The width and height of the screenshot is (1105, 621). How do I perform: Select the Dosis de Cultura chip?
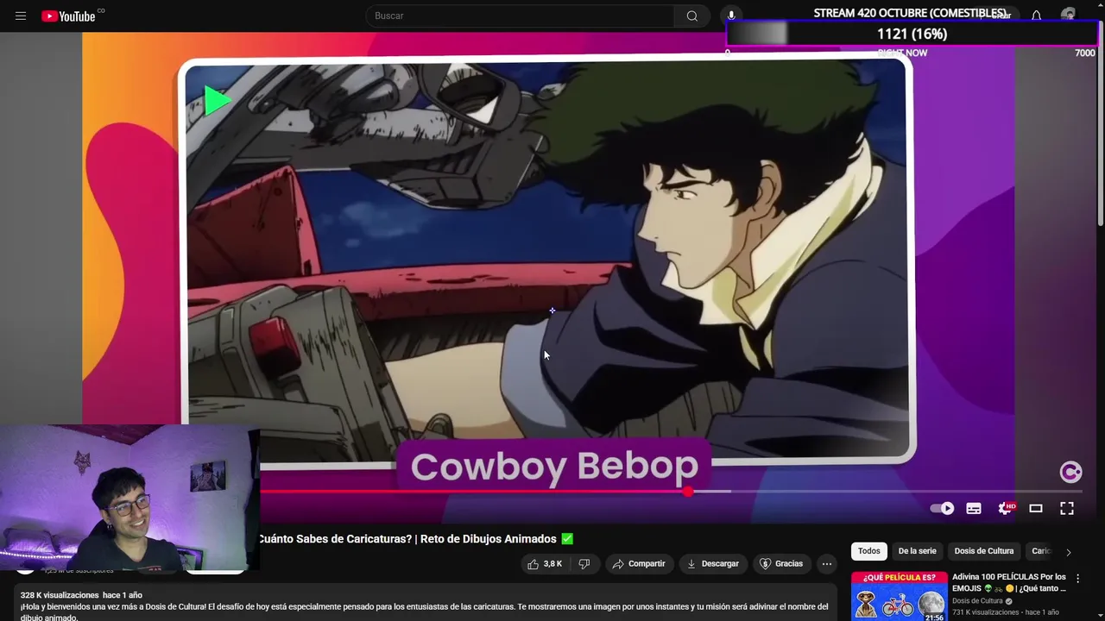(x=984, y=551)
